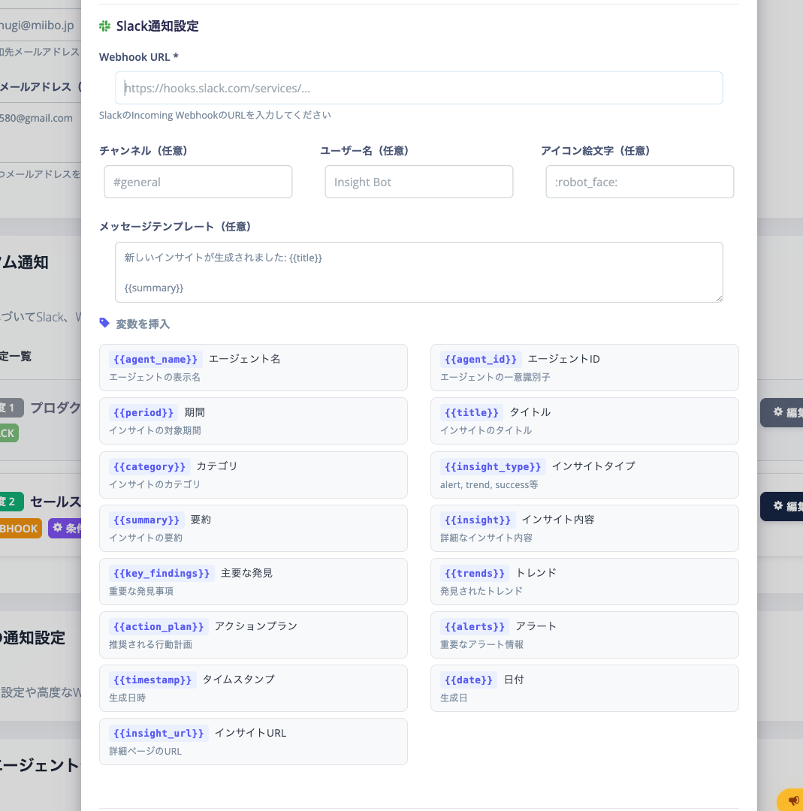This screenshot has height=811, width=803.
Task: Insert the {{period}} variable
Action: (253, 421)
